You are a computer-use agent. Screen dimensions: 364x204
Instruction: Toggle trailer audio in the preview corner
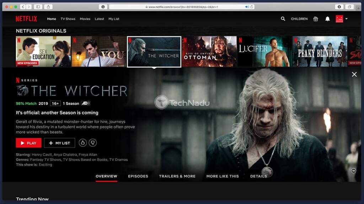[x=353, y=171]
